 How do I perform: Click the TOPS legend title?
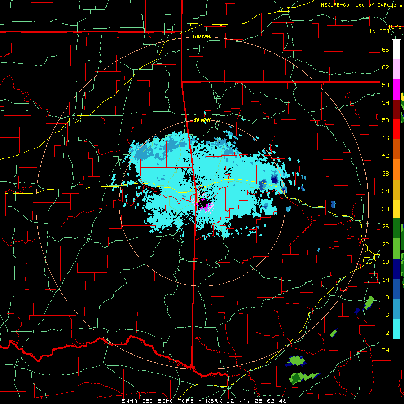point(395,26)
